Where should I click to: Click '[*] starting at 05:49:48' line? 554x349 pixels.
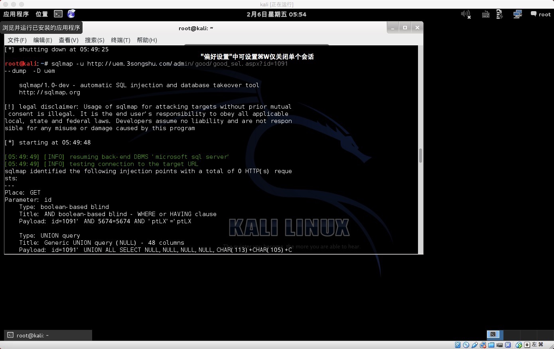(48, 142)
